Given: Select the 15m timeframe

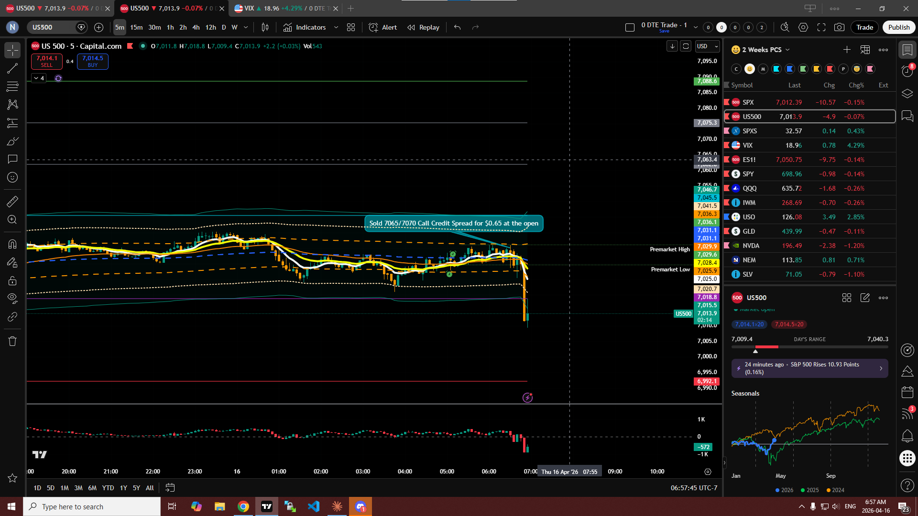Looking at the screenshot, I should [x=136, y=27].
